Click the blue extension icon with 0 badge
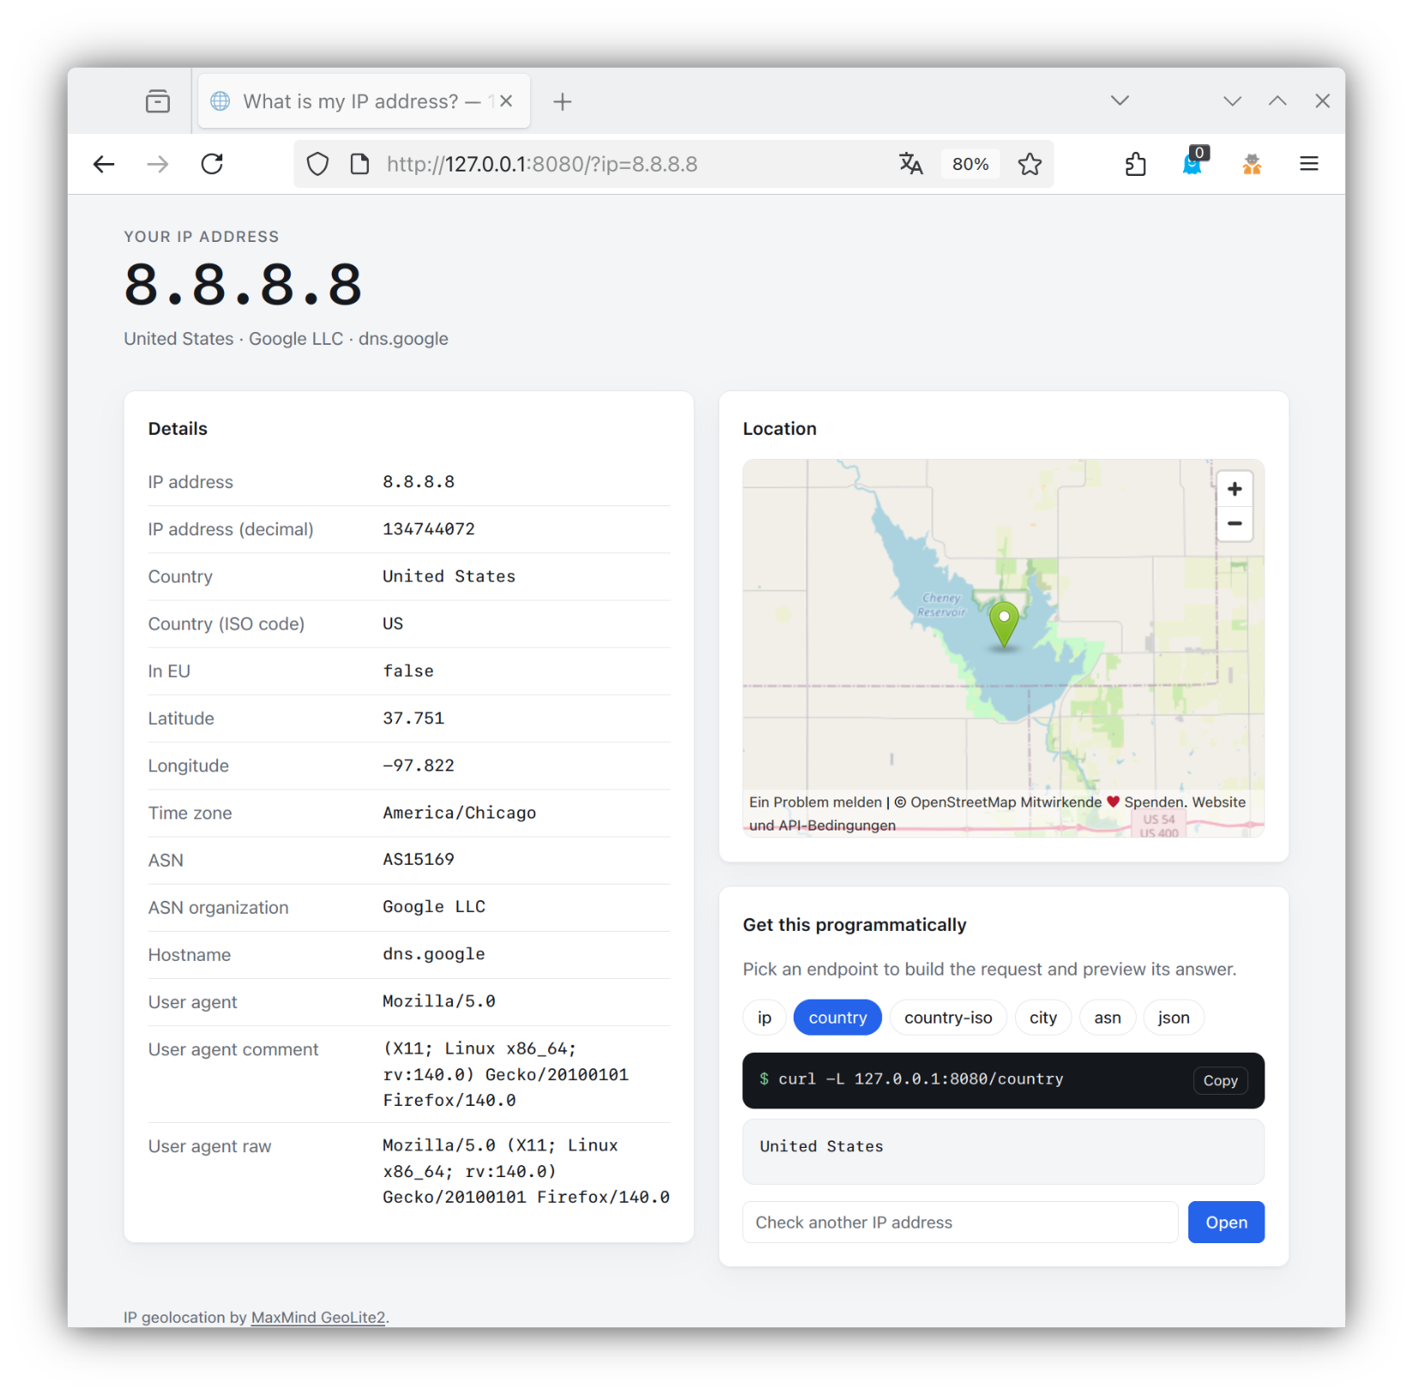The height and width of the screenshot is (1395, 1413). (x=1193, y=162)
